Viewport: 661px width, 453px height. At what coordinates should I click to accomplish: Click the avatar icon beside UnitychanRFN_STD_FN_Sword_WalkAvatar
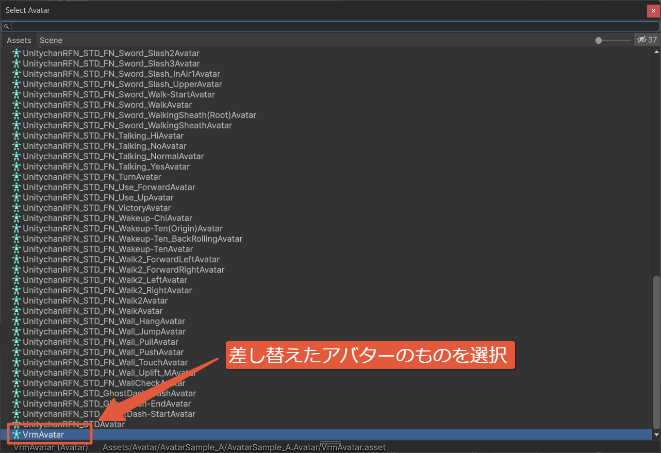(x=16, y=105)
